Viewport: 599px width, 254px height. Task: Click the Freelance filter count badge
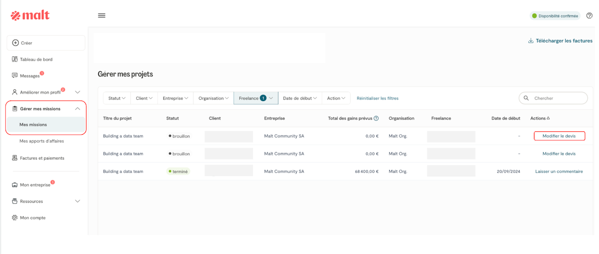[263, 98]
